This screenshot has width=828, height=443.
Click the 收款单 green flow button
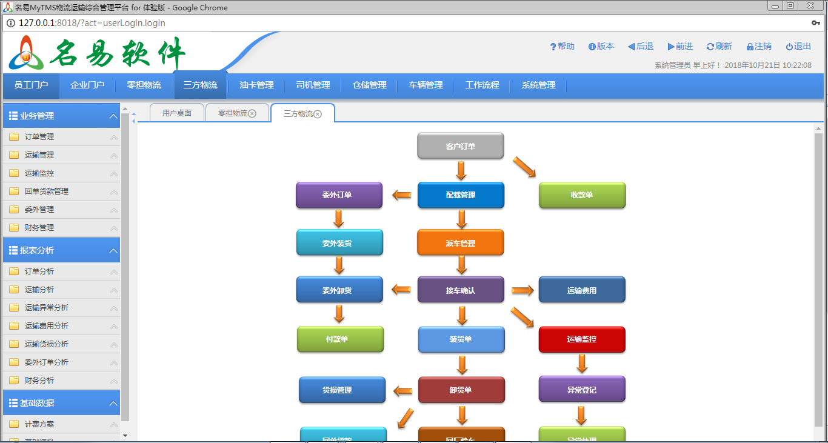[582, 195]
